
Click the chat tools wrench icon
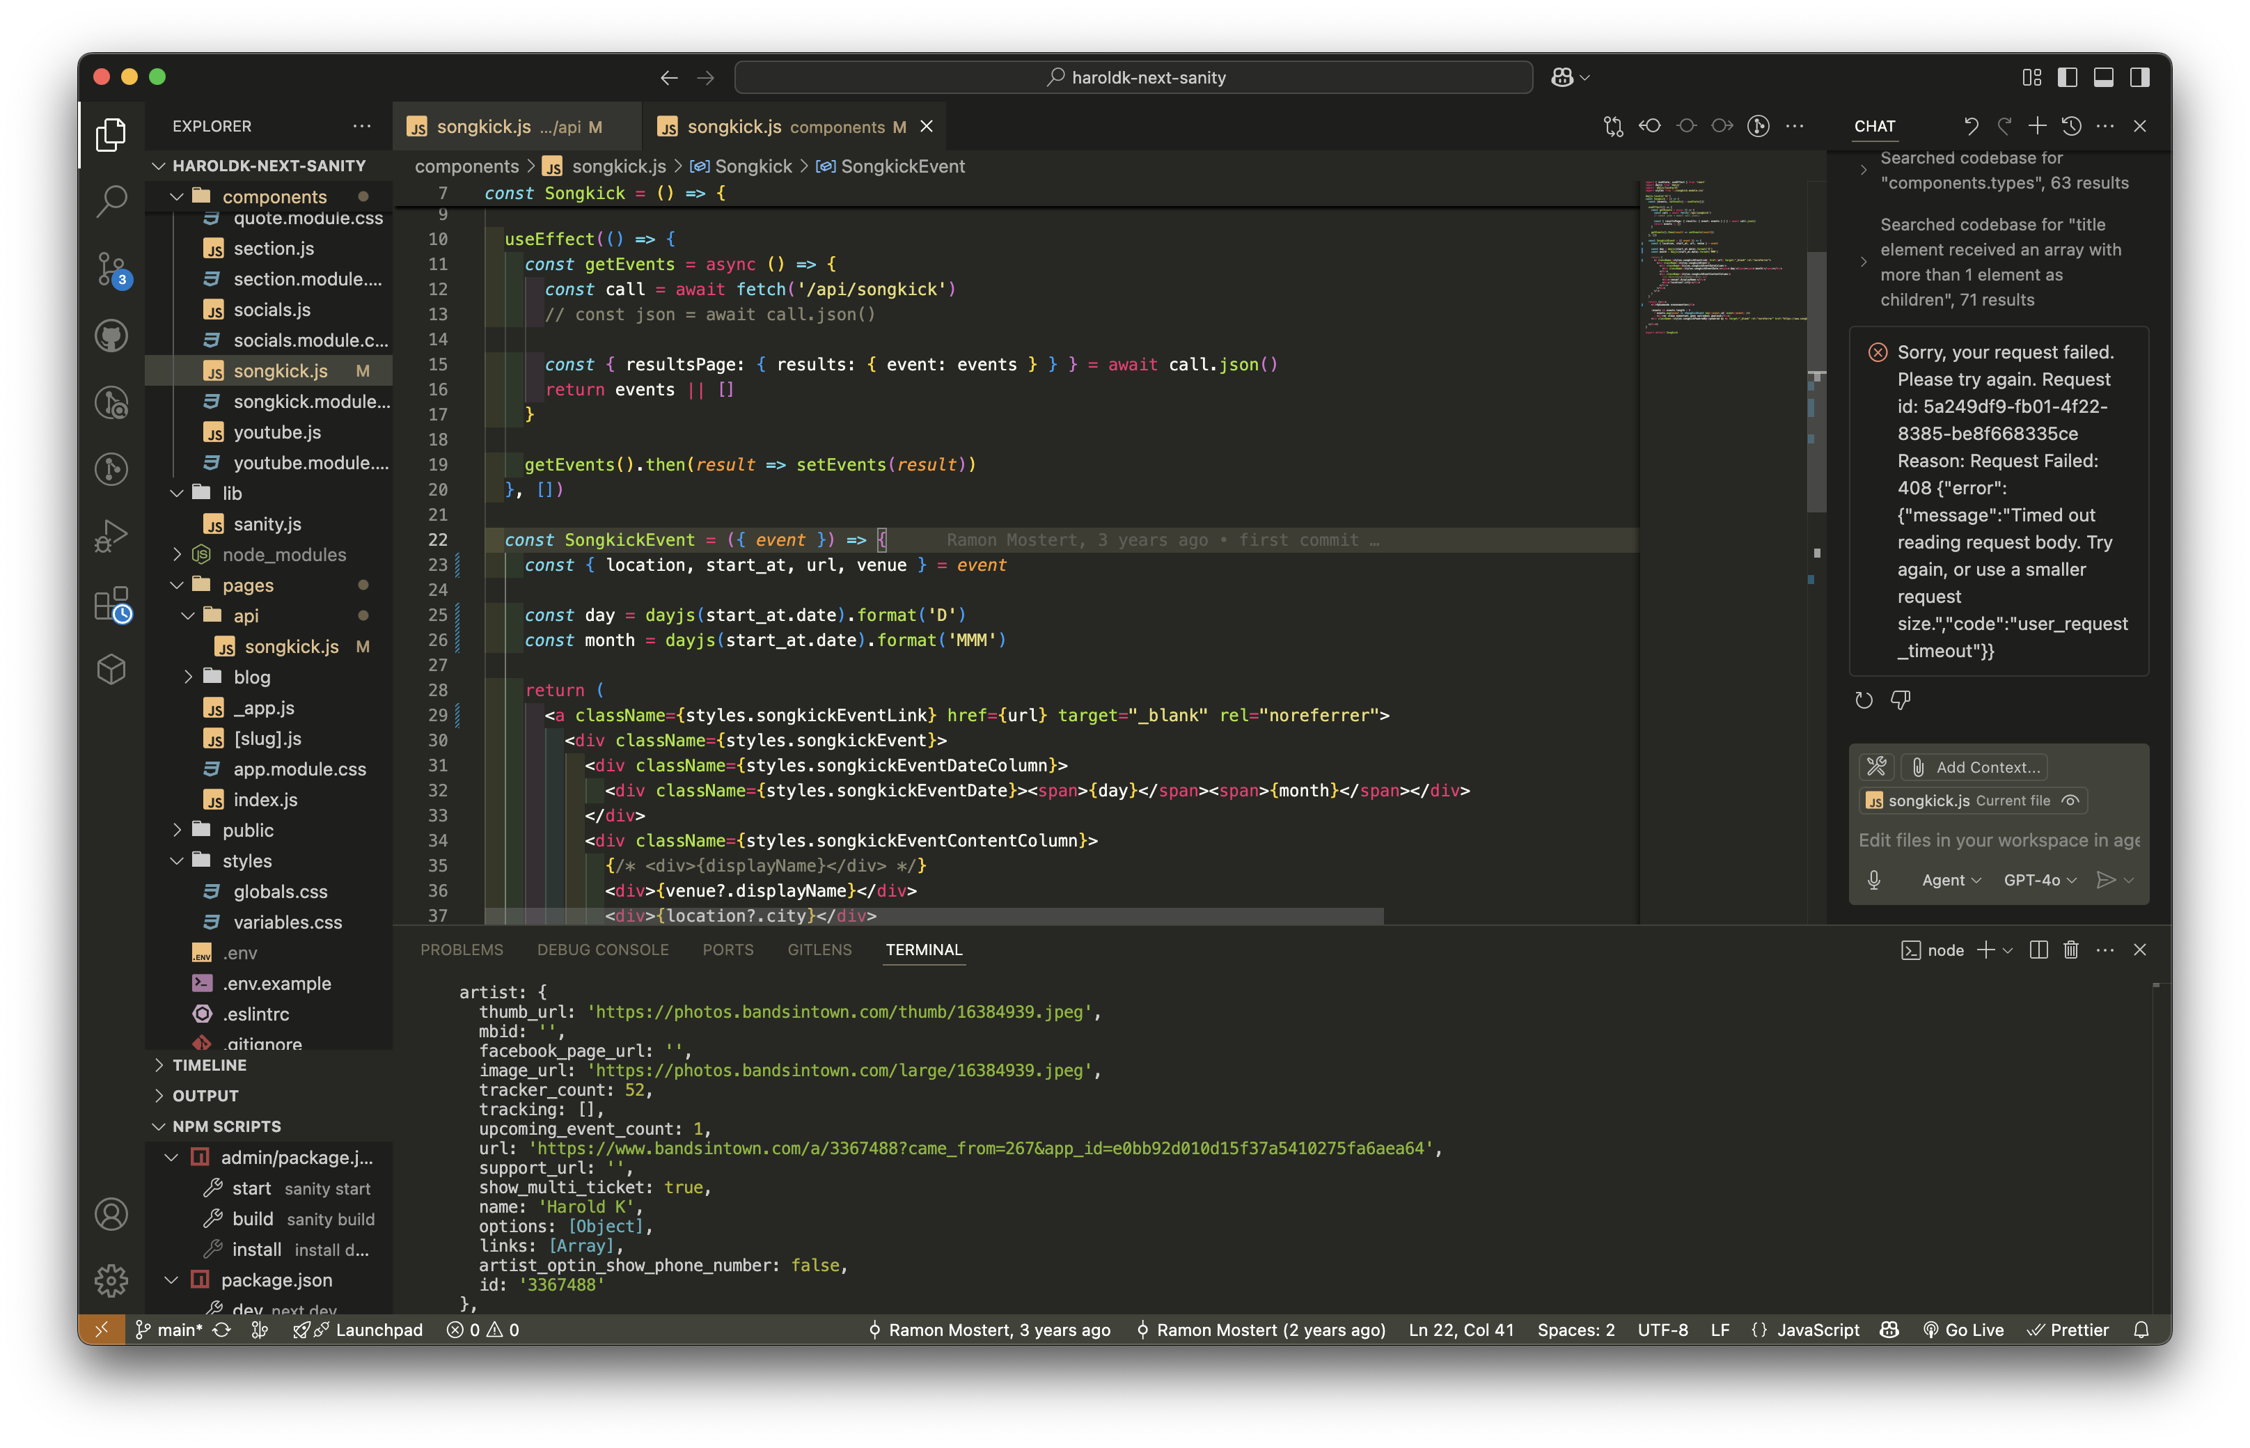click(x=1877, y=767)
